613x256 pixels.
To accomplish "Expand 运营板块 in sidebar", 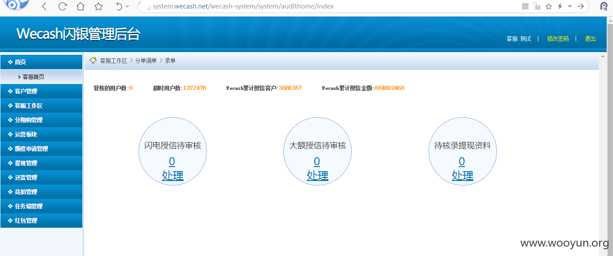I will coord(41,134).
